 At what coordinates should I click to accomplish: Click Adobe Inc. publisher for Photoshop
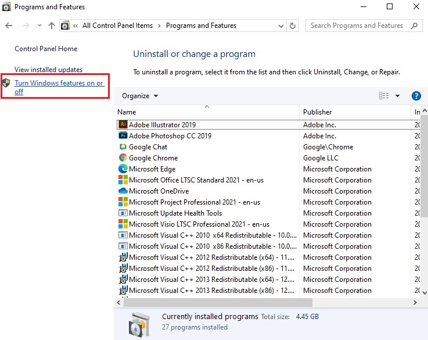click(319, 136)
